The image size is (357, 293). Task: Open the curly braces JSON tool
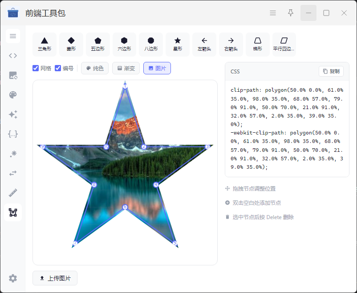coord(13,134)
